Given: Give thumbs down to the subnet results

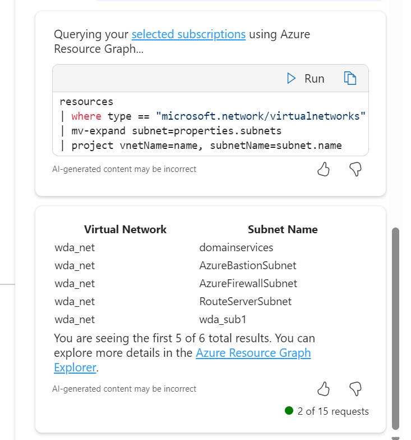Looking at the screenshot, I should tap(355, 388).
